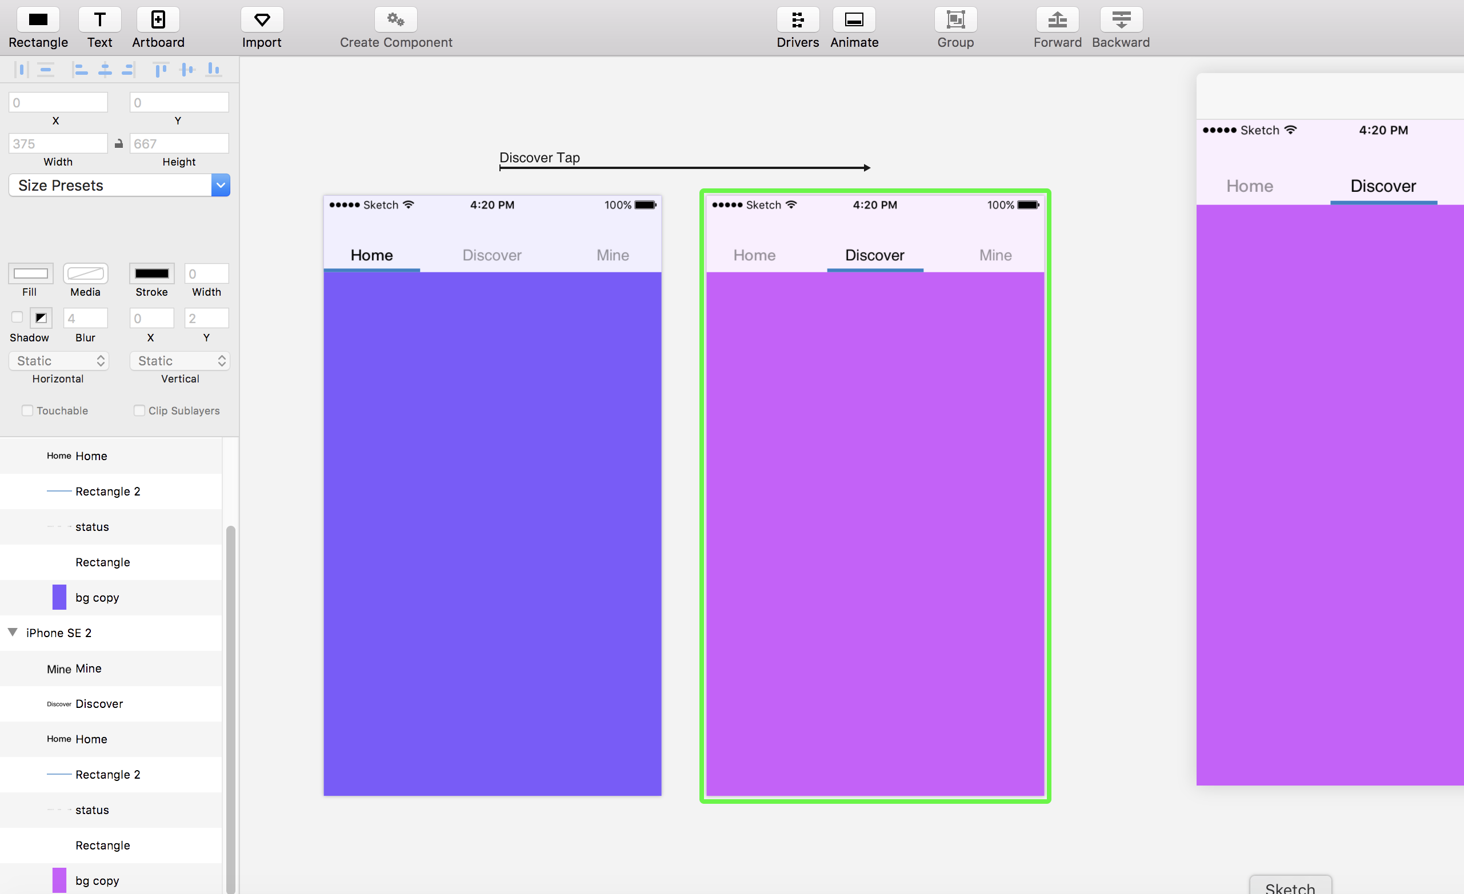Click Discover tab in left artboard

tap(492, 255)
